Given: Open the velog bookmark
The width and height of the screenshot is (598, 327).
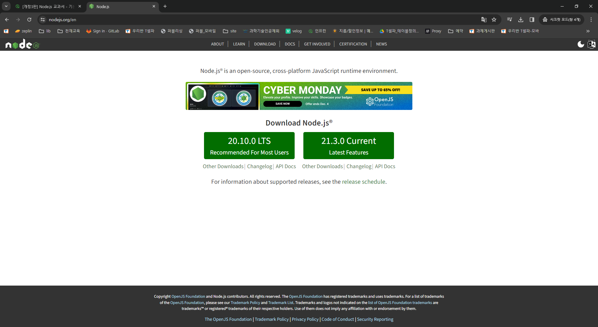Looking at the screenshot, I should [x=294, y=31].
